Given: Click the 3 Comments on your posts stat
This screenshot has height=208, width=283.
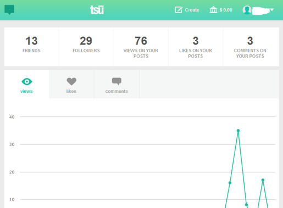Looking at the screenshot, I should click(250, 47).
